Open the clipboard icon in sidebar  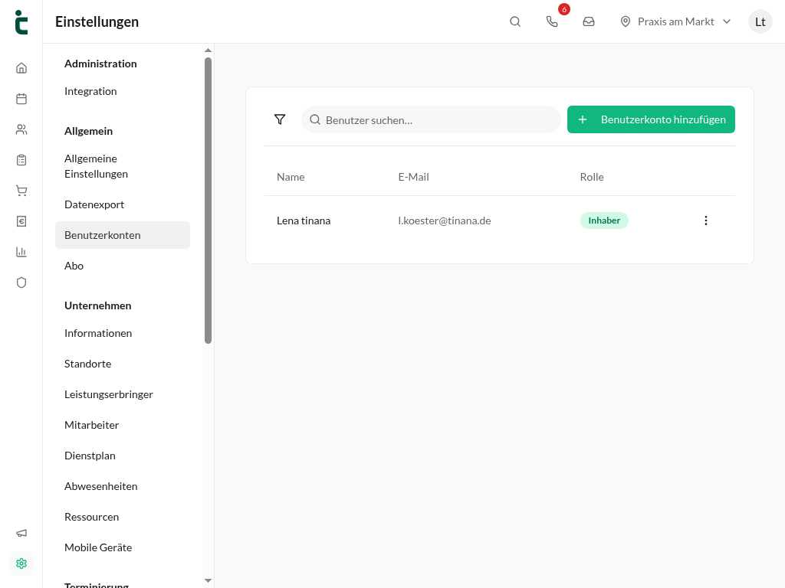tap(21, 160)
